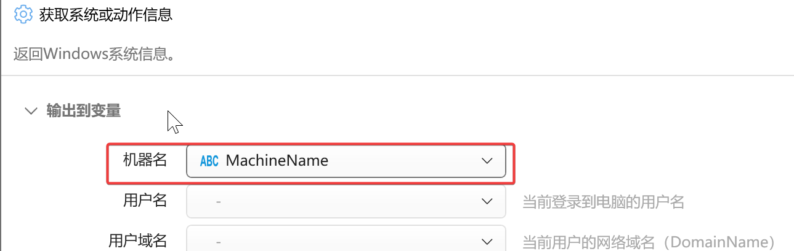Open the 用户名 dropdown arrow
Screen dimensions: 794x251
coord(487,201)
